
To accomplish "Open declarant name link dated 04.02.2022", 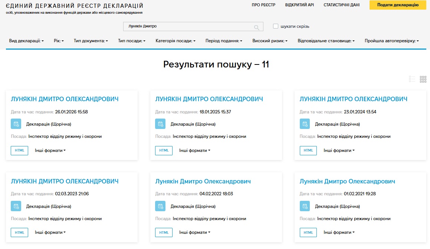I will click(x=203, y=181).
